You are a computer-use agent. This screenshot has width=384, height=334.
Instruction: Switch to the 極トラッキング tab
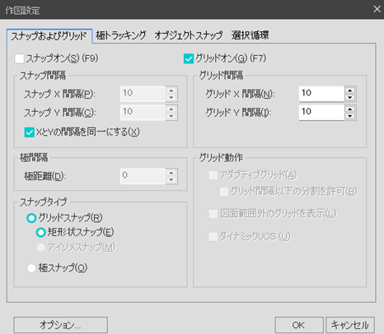click(x=121, y=35)
